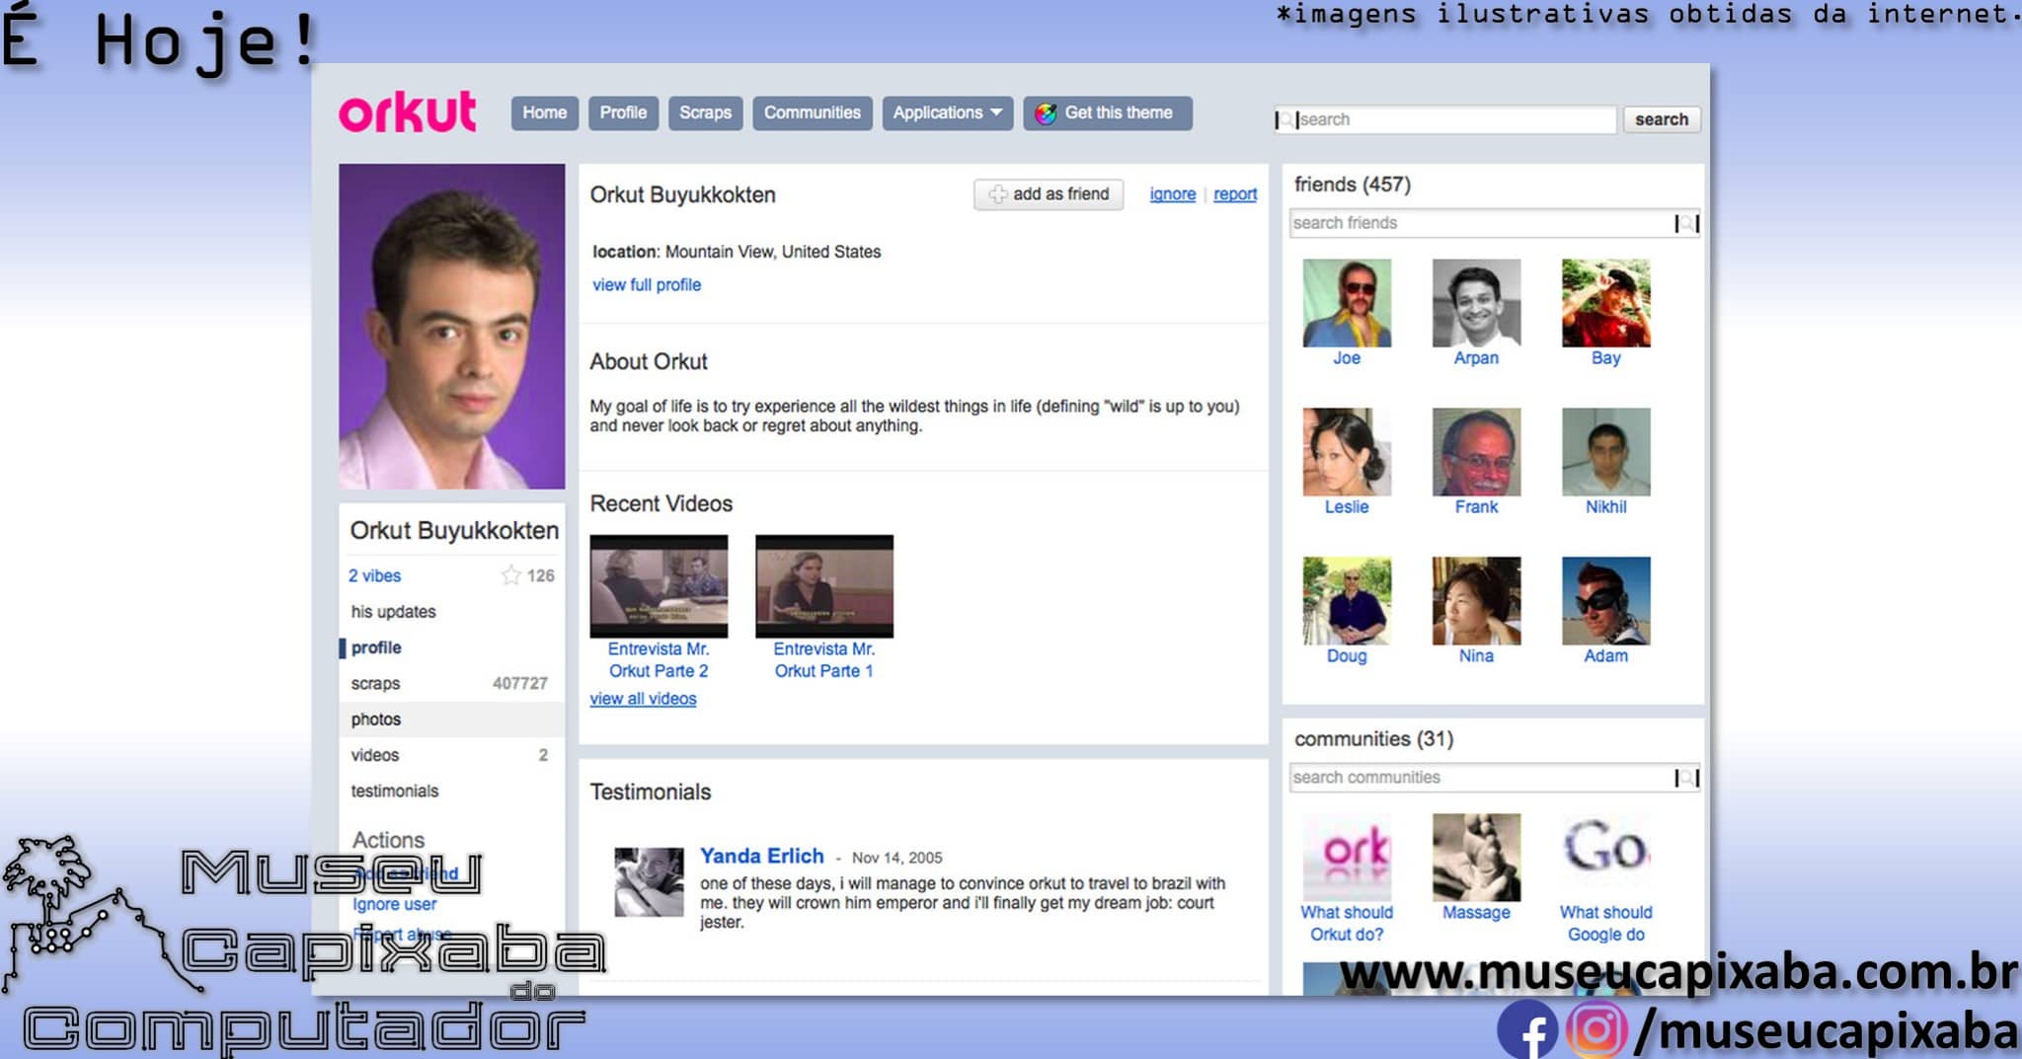Open the What should Google do community icon
The image size is (2022, 1059).
click(1606, 858)
